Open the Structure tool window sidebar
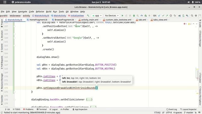202x114 pixels. click(x=2, y=35)
